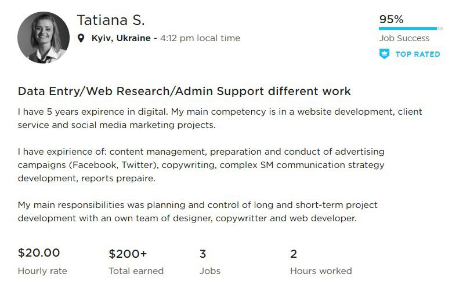Click the Total earned label
Viewport: 463px width, 296px height.
click(136, 271)
